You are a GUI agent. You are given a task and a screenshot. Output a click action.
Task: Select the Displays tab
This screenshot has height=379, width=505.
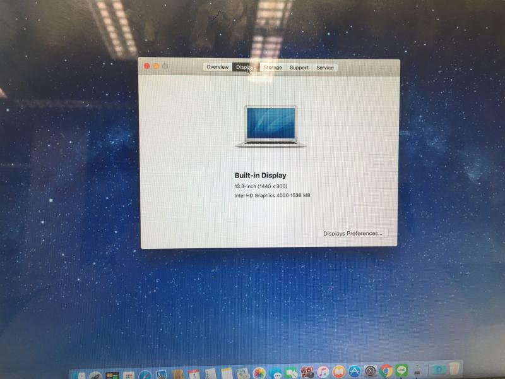click(x=246, y=68)
